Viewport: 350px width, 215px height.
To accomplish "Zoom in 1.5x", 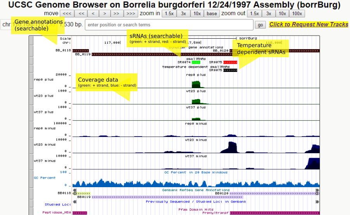I will [x=169, y=14].
